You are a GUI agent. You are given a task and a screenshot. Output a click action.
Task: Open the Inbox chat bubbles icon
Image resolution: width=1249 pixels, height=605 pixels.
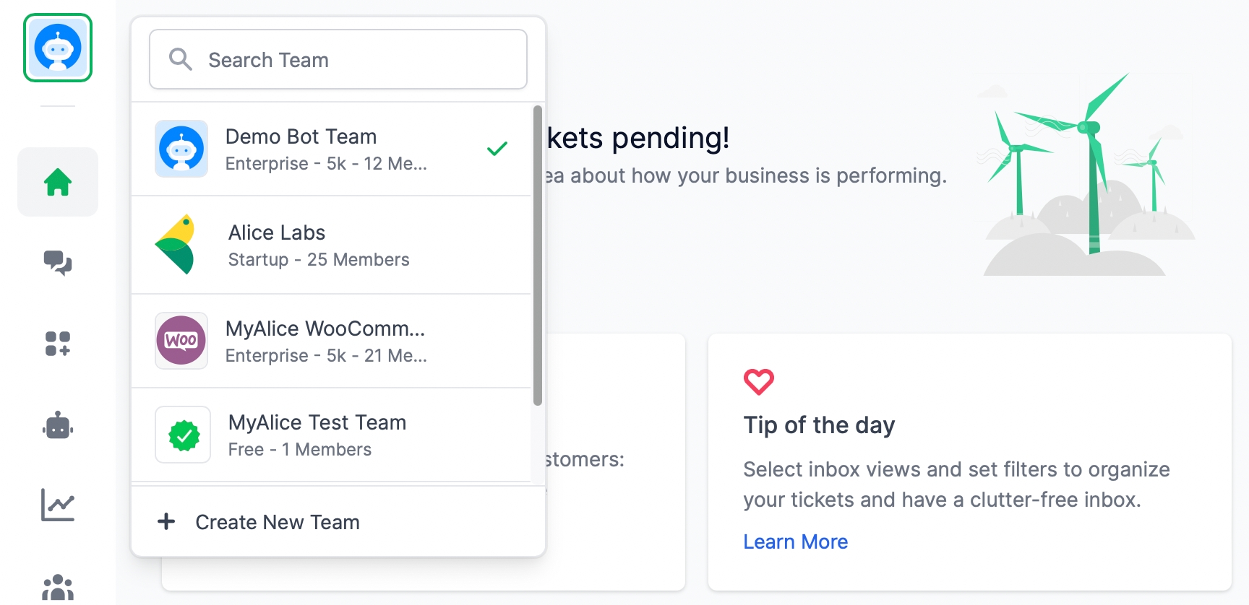click(58, 263)
